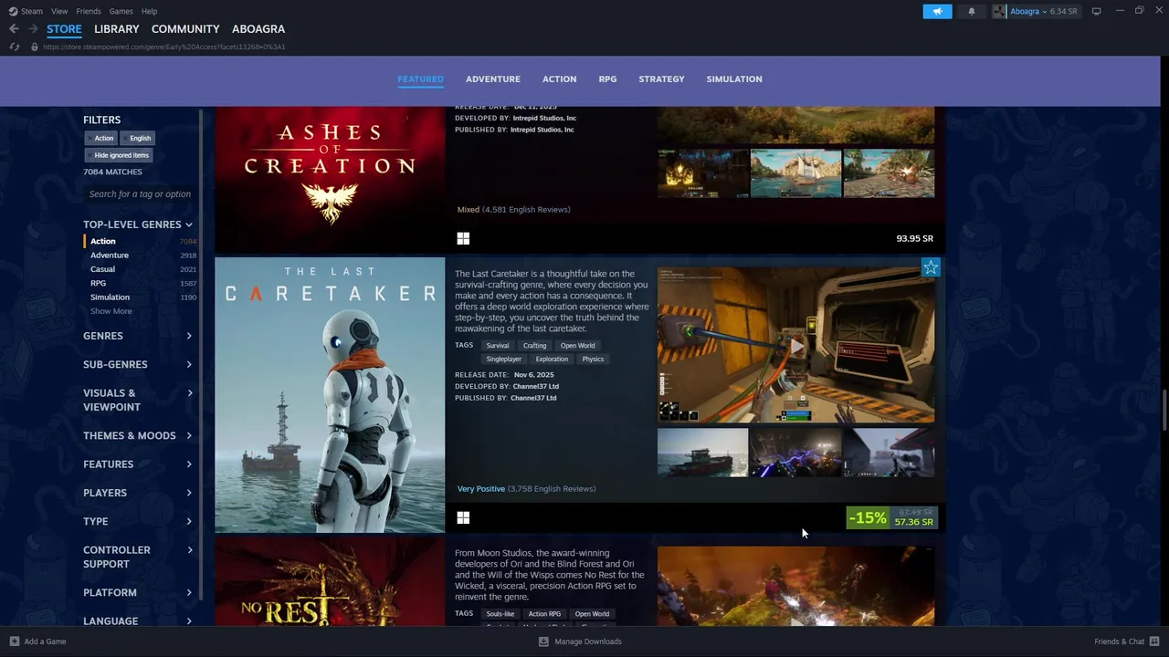
Task: Select the ACTION category tab
Action: tap(559, 79)
